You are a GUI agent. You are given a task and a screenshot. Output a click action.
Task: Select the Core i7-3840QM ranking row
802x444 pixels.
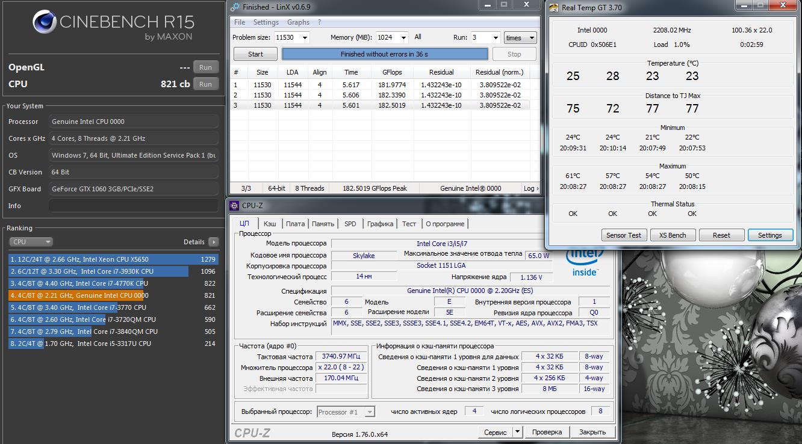click(x=113, y=331)
